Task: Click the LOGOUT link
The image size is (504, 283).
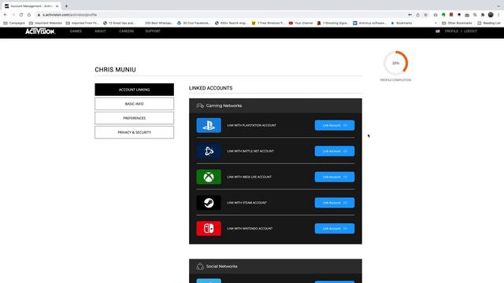Action: pyautogui.click(x=470, y=31)
